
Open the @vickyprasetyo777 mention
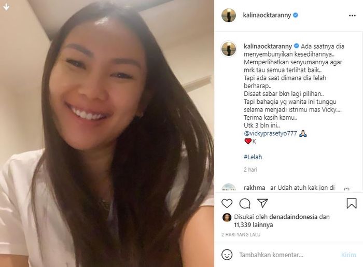(270, 133)
